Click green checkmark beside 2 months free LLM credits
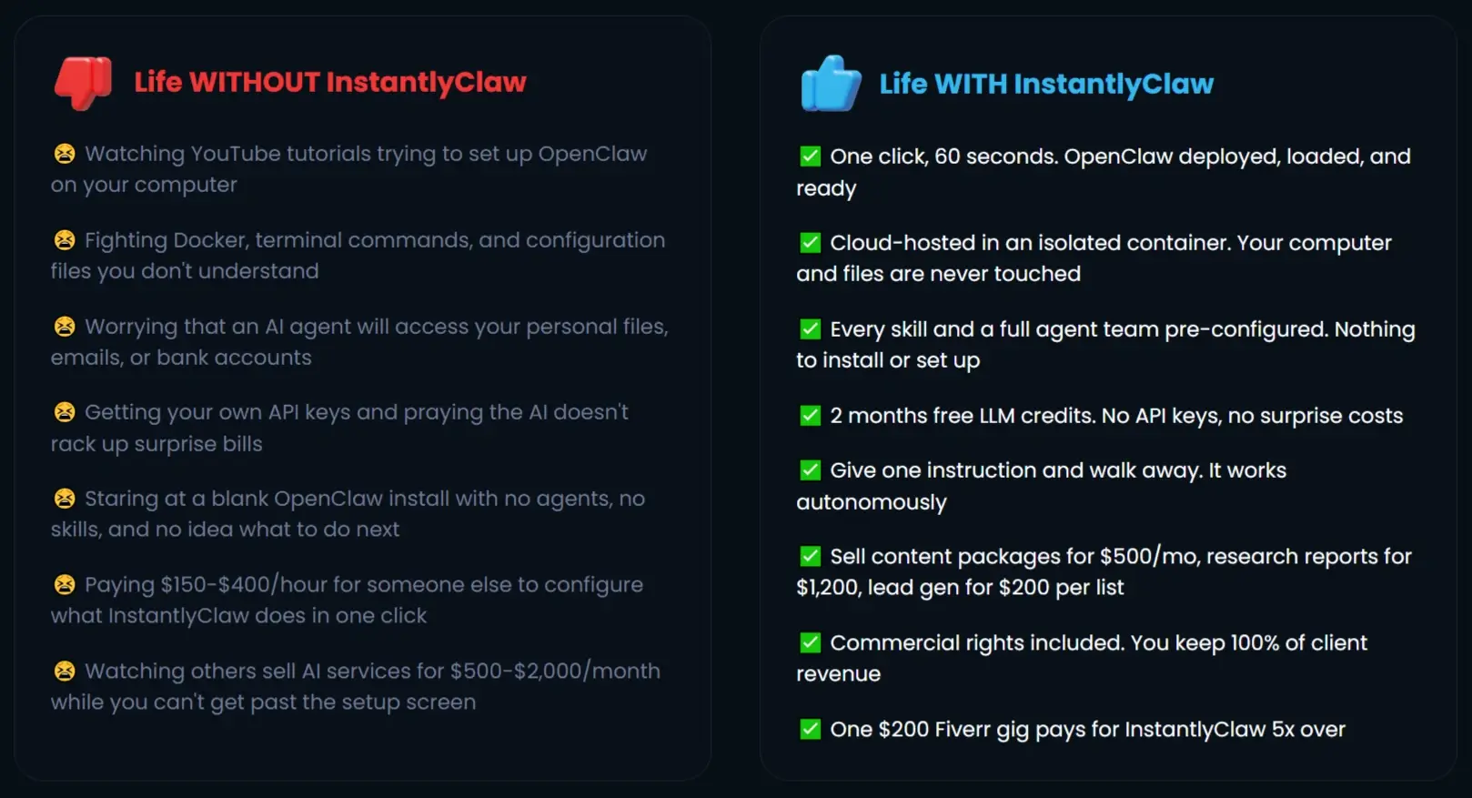Image resolution: width=1472 pixels, height=798 pixels. click(x=810, y=416)
